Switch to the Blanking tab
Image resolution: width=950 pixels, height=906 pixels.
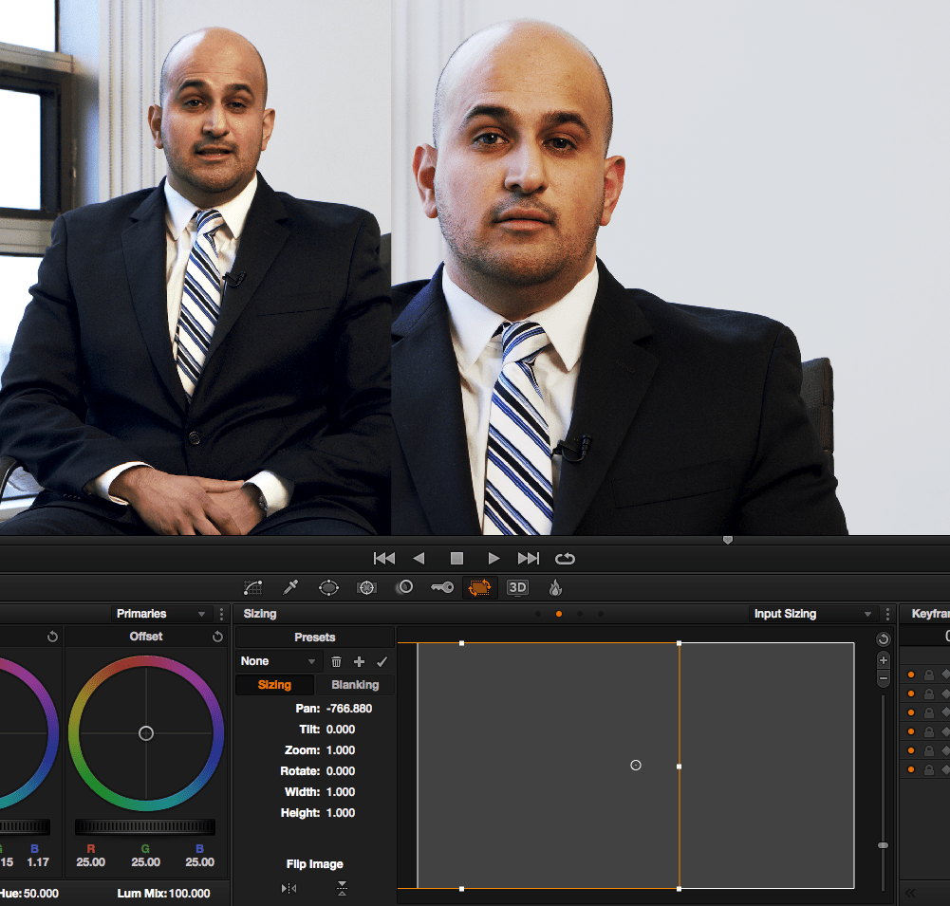(x=355, y=684)
